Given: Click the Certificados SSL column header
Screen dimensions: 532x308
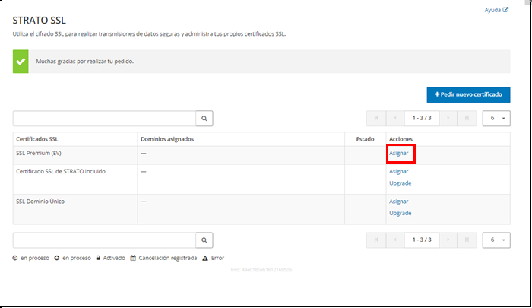Looking at the screenshot, I should pyautogui.click(x=37, y=139).
